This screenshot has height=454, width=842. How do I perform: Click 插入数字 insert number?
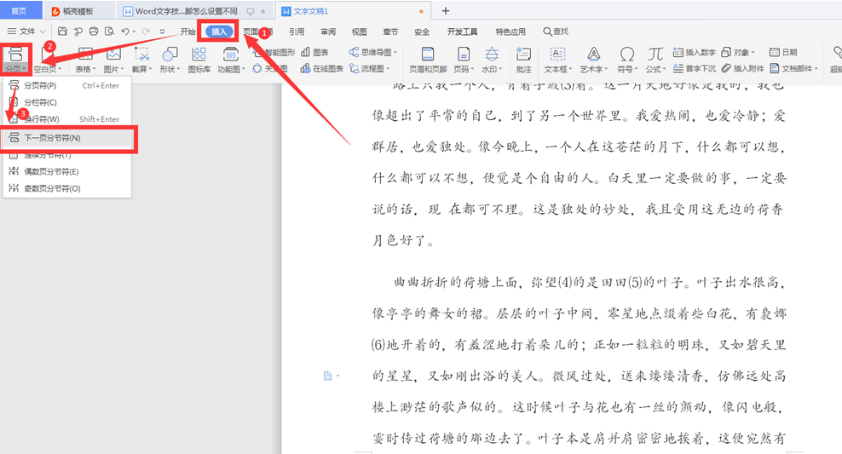695,52
